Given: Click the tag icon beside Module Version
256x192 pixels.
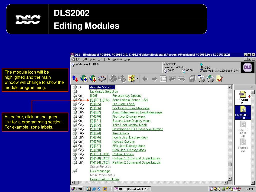Looking at the screenshot, I should point(75,87).
